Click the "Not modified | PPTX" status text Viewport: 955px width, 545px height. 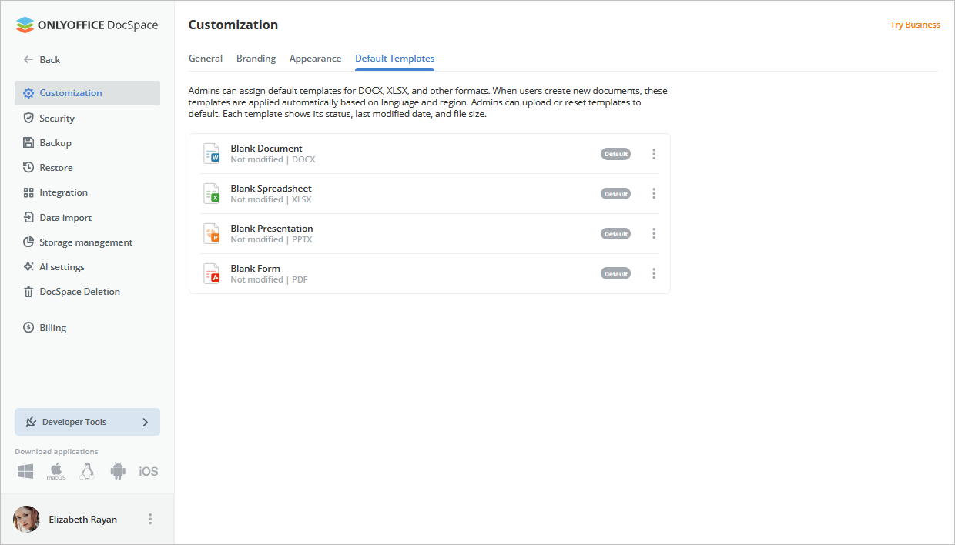click(x=272, y=239)
